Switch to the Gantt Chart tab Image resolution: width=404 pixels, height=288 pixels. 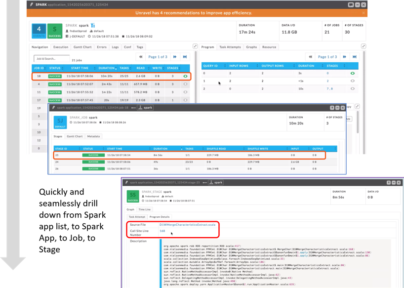tap(82, 47)
